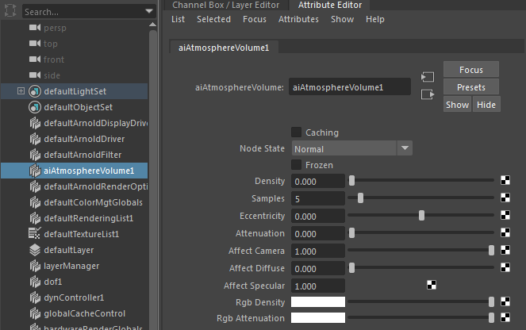Click the Affect Camera map checker icon
The width and height of the screenshot is (526, 330).
pyautogui.click(x=505, y=250)
